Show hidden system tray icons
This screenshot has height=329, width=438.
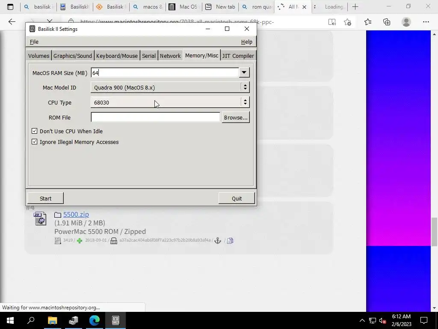pyautogui.click(x=362, y=320)
